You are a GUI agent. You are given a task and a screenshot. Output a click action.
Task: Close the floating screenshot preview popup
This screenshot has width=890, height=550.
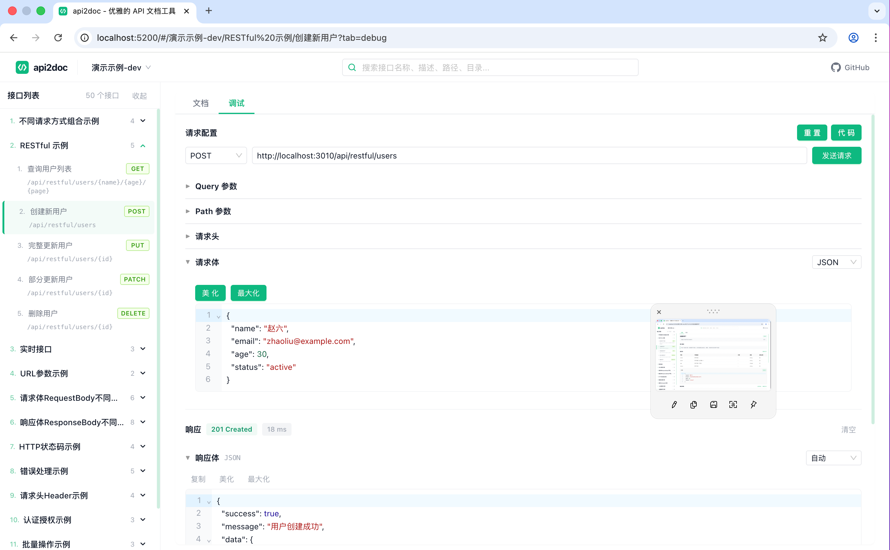point(659,312)
